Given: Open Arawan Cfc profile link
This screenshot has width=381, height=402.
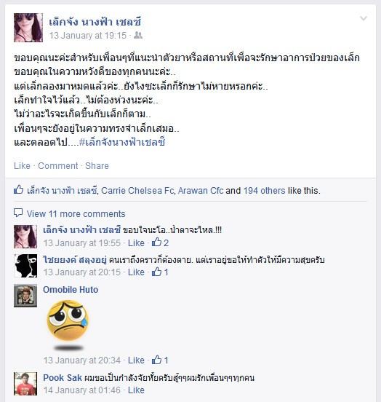Looking at the screenshot, I should [x=201, y=191].
